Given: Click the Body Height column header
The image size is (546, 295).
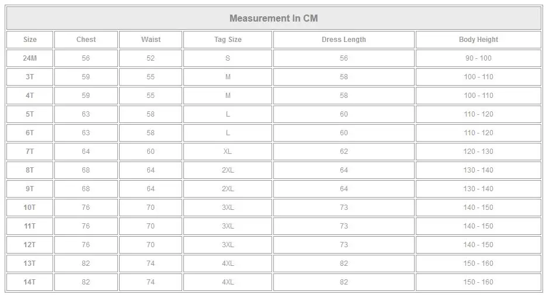Looking at the screenshot, I should [478, 40].
